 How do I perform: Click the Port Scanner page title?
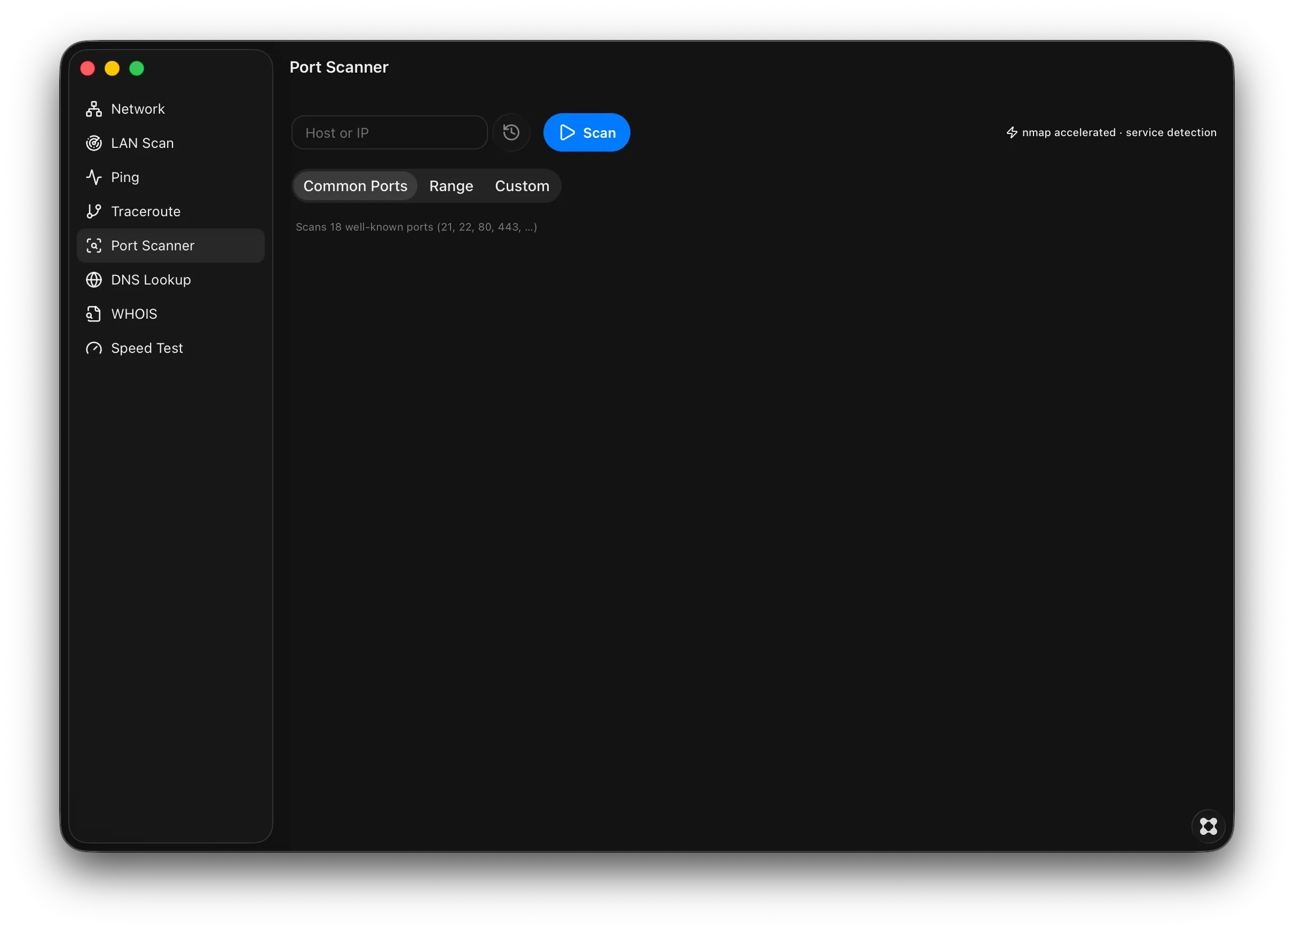(339, 67)
